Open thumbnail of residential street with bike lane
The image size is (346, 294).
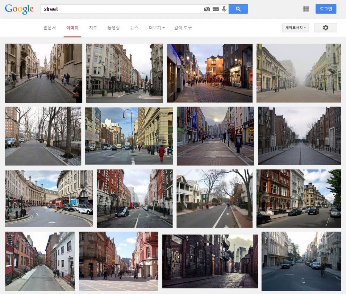[x=214, y=199]
